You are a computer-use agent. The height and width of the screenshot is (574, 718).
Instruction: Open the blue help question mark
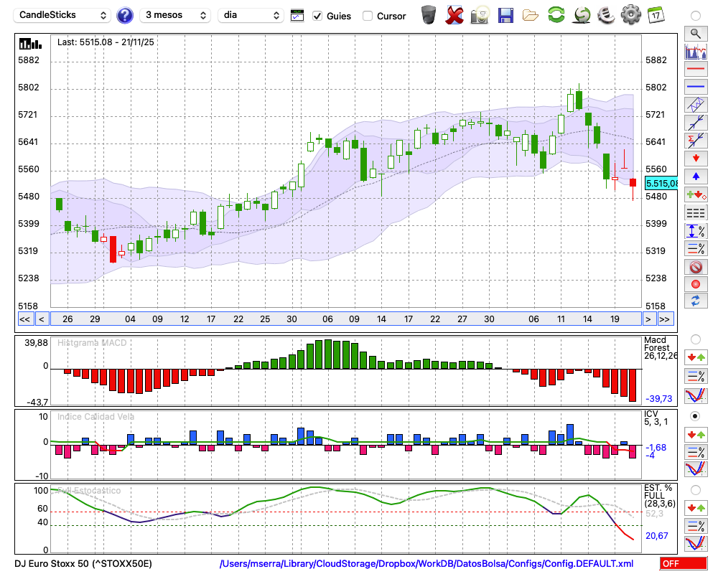click(124, 16)
